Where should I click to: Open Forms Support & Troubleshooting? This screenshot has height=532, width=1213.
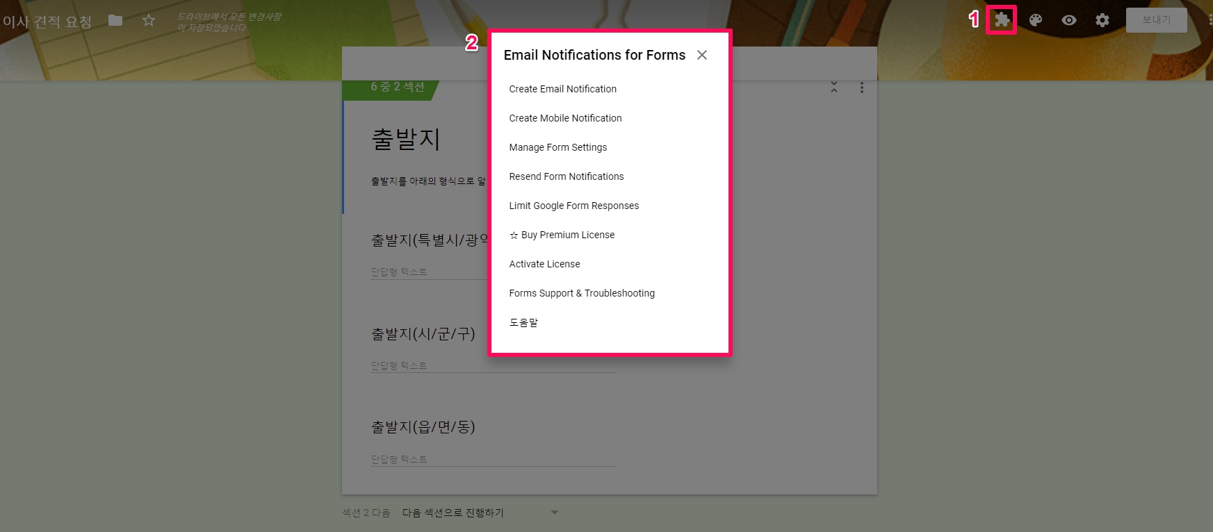tap(582, 293)
